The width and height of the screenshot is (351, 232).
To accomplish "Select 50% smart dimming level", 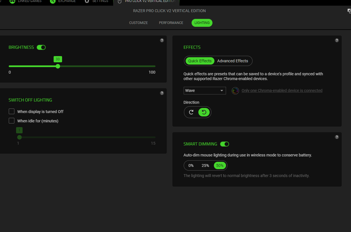I will pos(220,165).
